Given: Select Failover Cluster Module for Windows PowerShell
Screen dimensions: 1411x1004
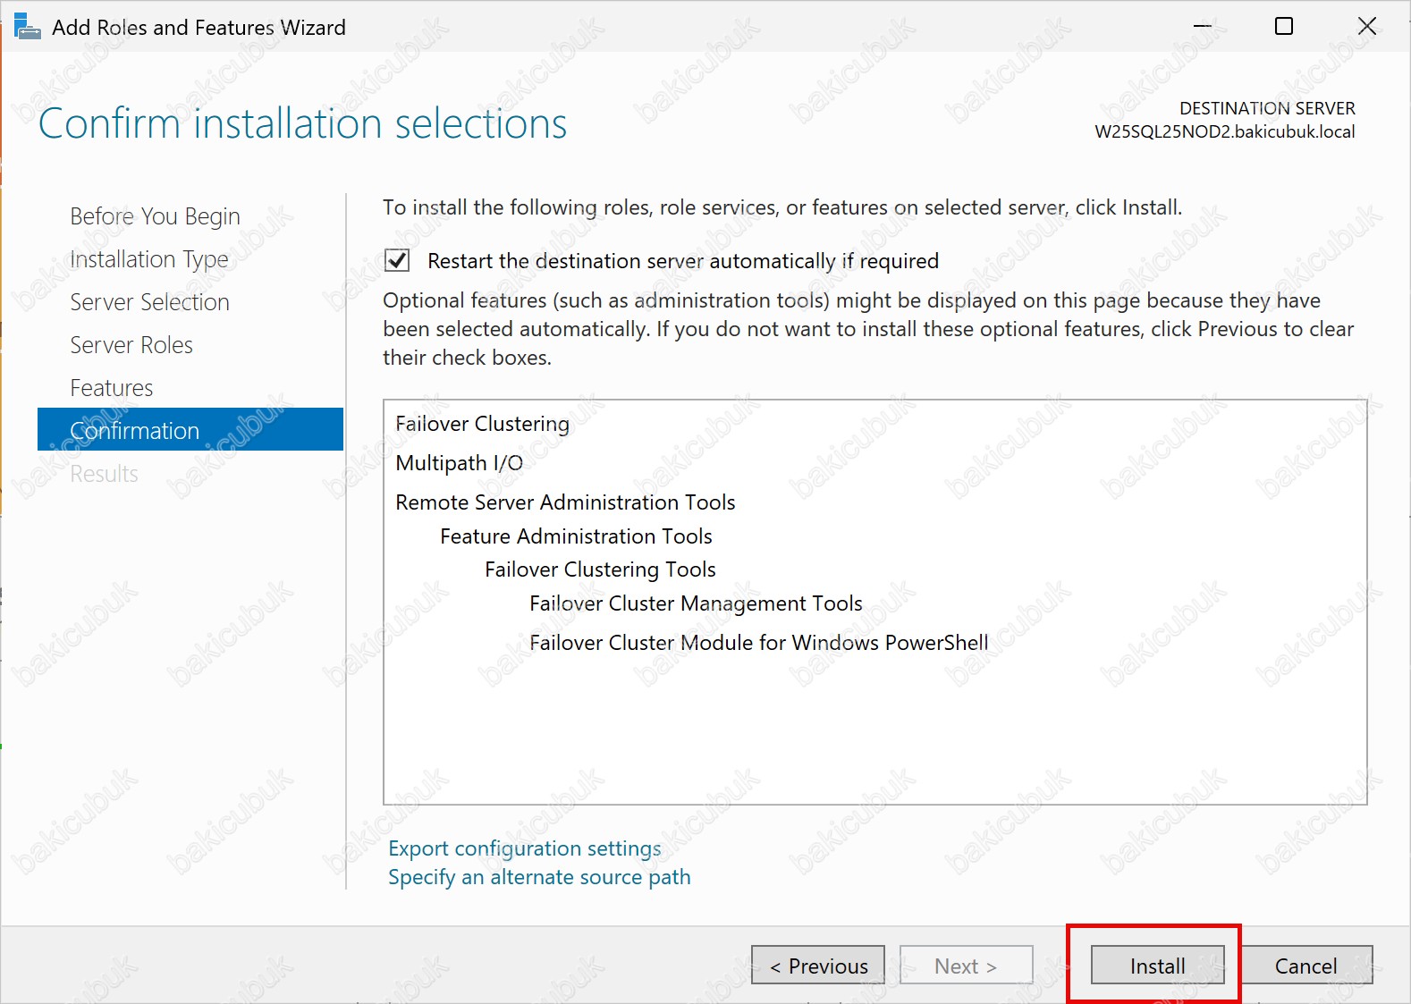Looking at the screenshot, I should point(758,643).
